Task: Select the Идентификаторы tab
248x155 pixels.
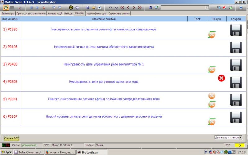Action: tap(96, 14)
